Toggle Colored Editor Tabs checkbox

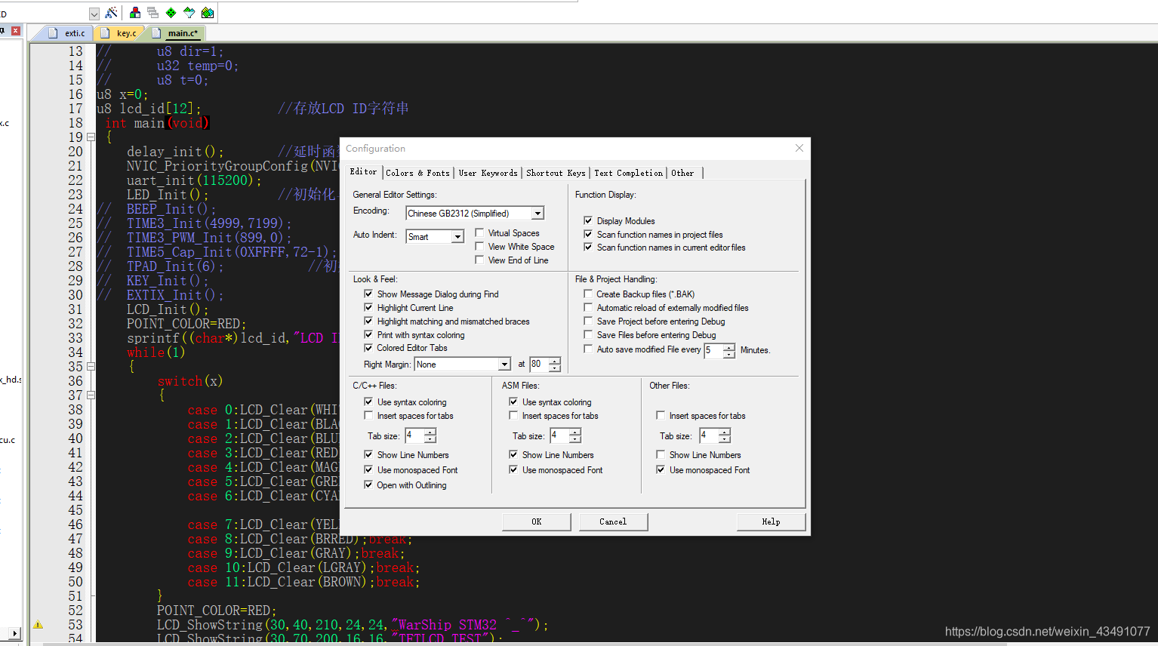(368, 348)
